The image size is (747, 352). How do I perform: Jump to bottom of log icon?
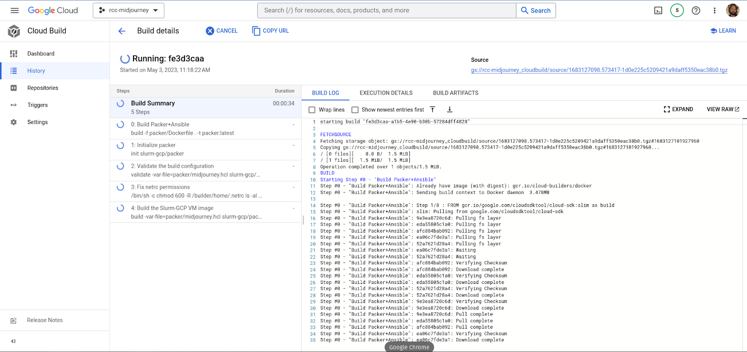click(x=450, y=110)
